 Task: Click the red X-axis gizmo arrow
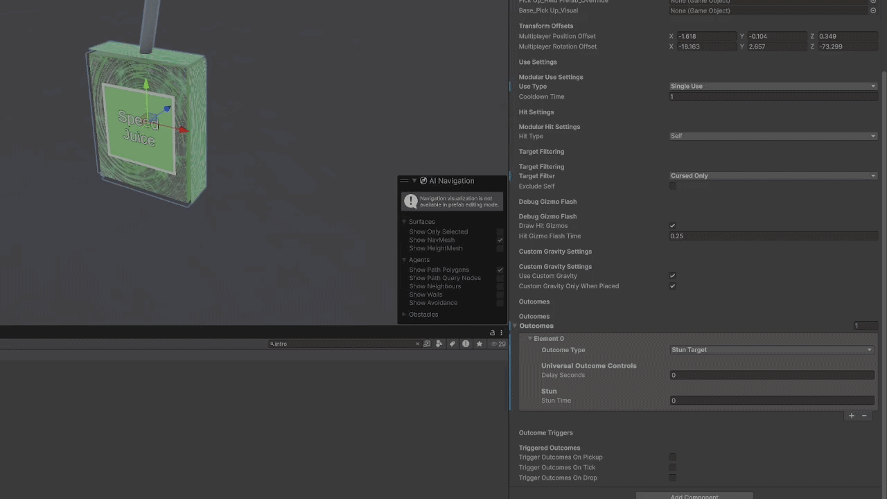183,130
